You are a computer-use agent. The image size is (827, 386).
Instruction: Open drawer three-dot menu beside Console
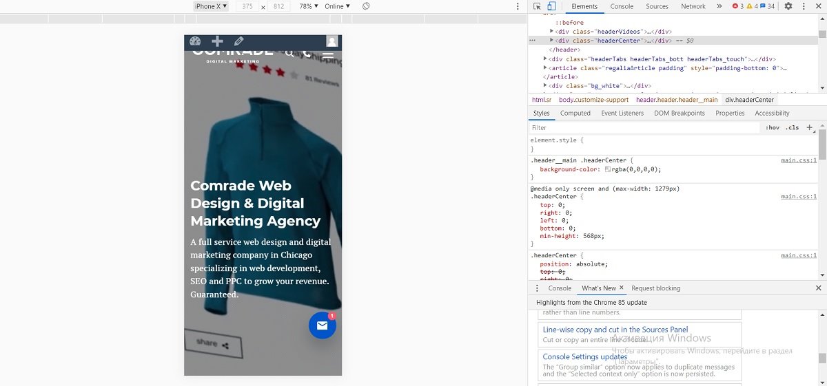pos(538,288)
